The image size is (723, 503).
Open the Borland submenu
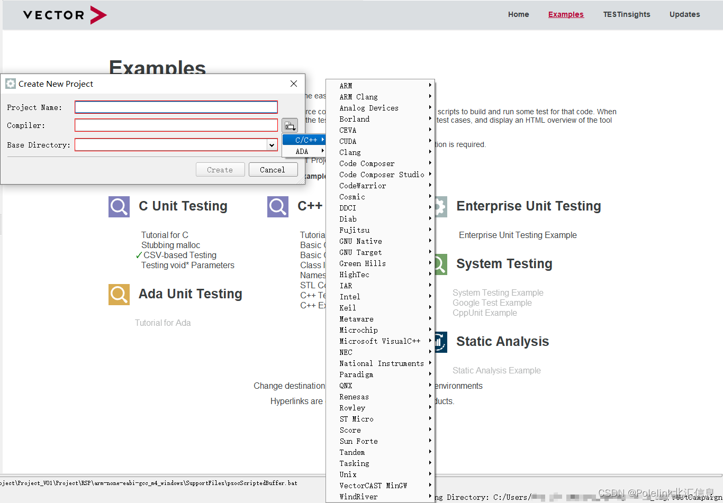[380, 119]
